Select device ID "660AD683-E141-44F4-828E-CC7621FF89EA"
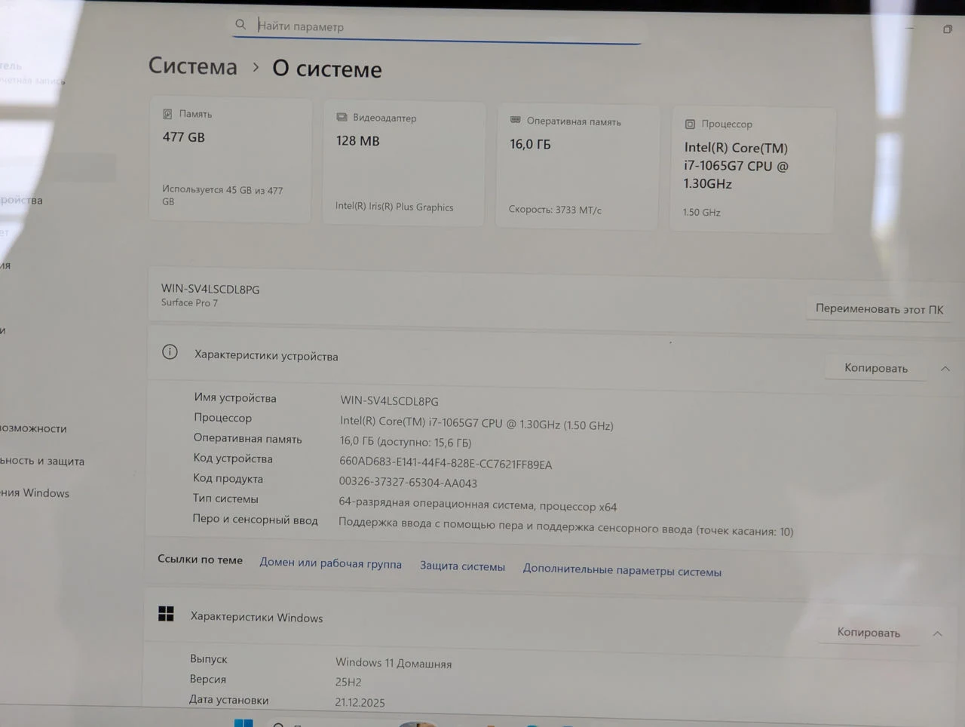Image resolution: width=965 pixels, height=727 pixels. tap(446, 464)
